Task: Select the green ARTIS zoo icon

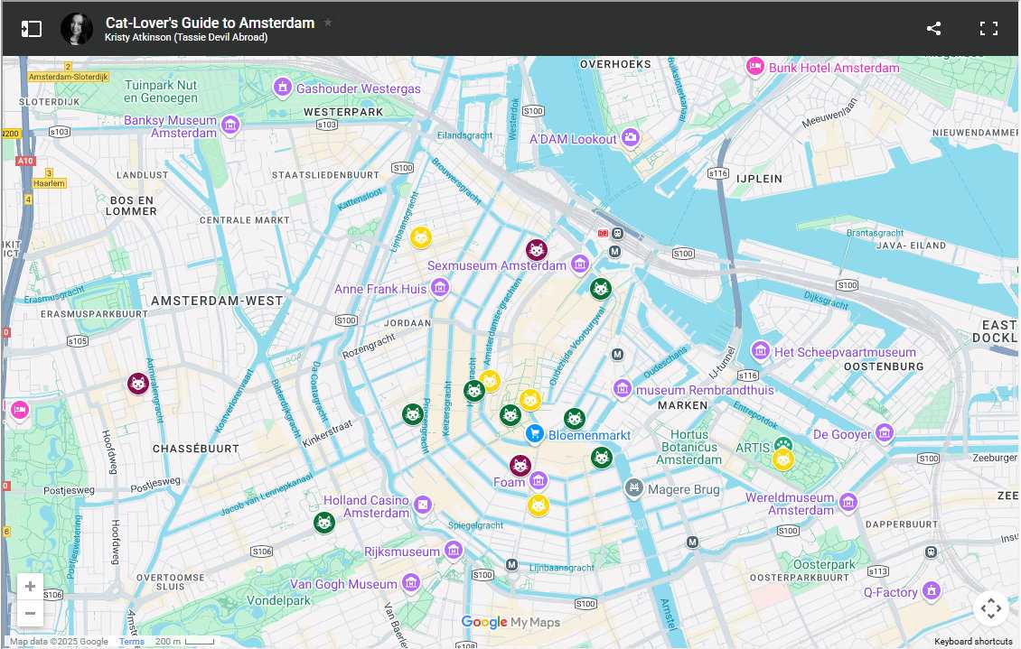Action: point(783,444)
